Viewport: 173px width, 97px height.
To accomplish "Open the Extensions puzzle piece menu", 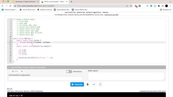I will click(159, 6).
